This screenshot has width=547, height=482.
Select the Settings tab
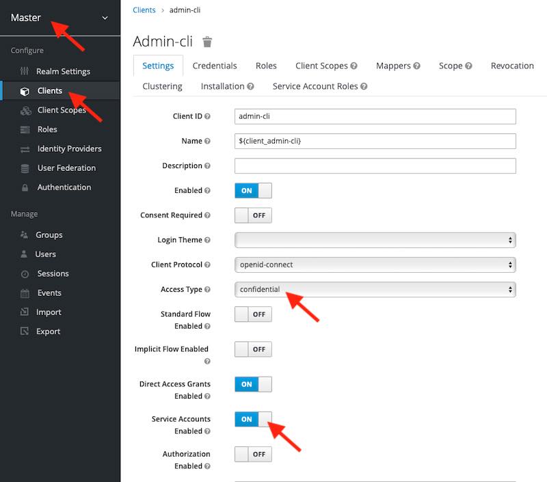tap(158, 66)
